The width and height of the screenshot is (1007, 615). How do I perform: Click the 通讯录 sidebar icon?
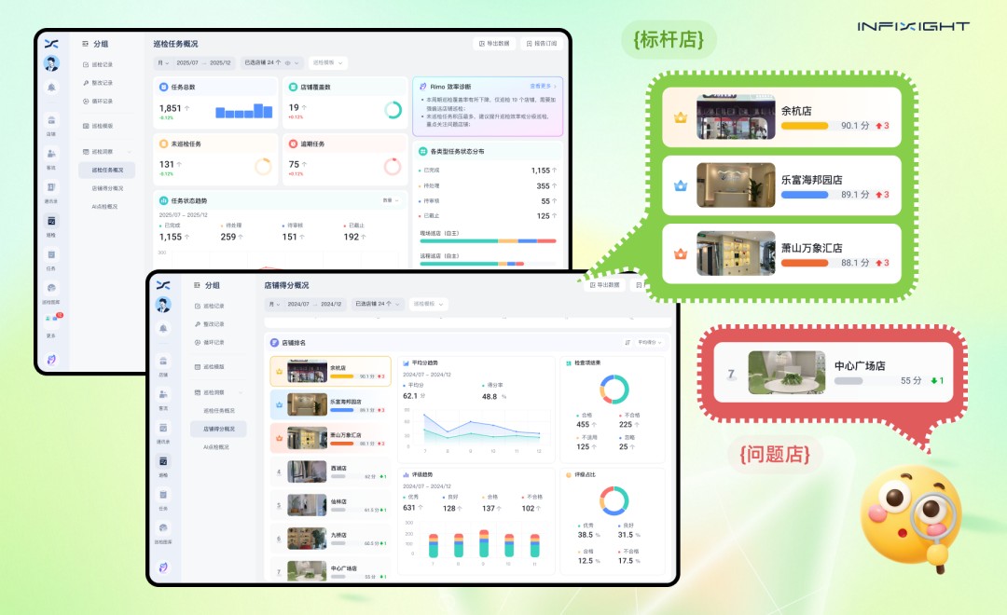point(51,184)
